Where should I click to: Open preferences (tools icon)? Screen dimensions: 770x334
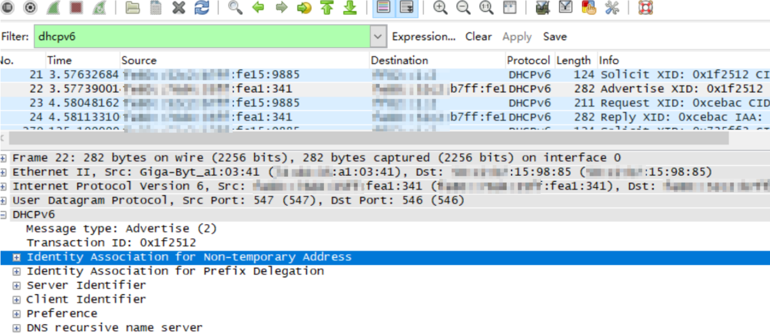tap(611, 8)
